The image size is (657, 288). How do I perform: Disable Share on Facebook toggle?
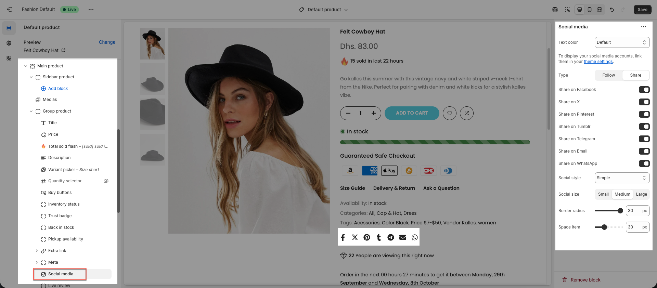(x=644, y=90)
